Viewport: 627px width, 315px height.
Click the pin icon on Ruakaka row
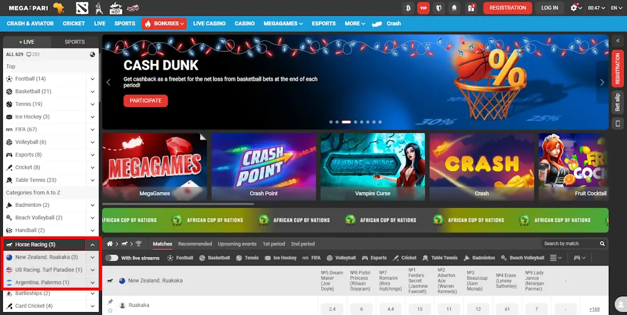(110, 301)
